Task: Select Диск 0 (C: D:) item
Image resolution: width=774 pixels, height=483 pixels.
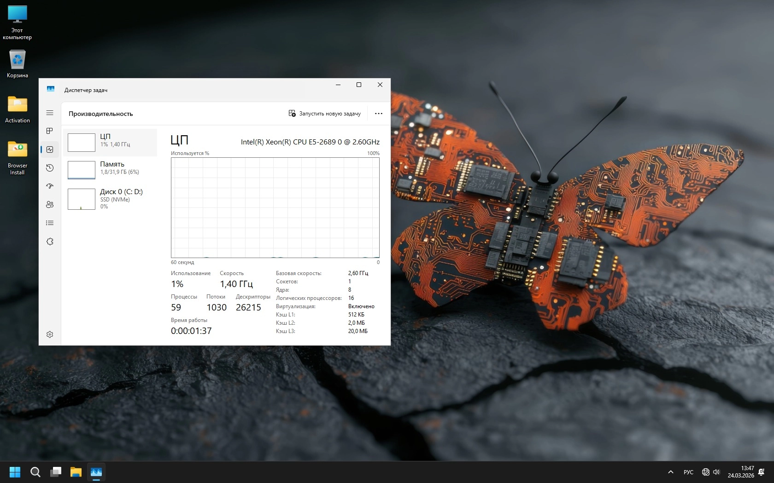Action: (x=111, y=199)
